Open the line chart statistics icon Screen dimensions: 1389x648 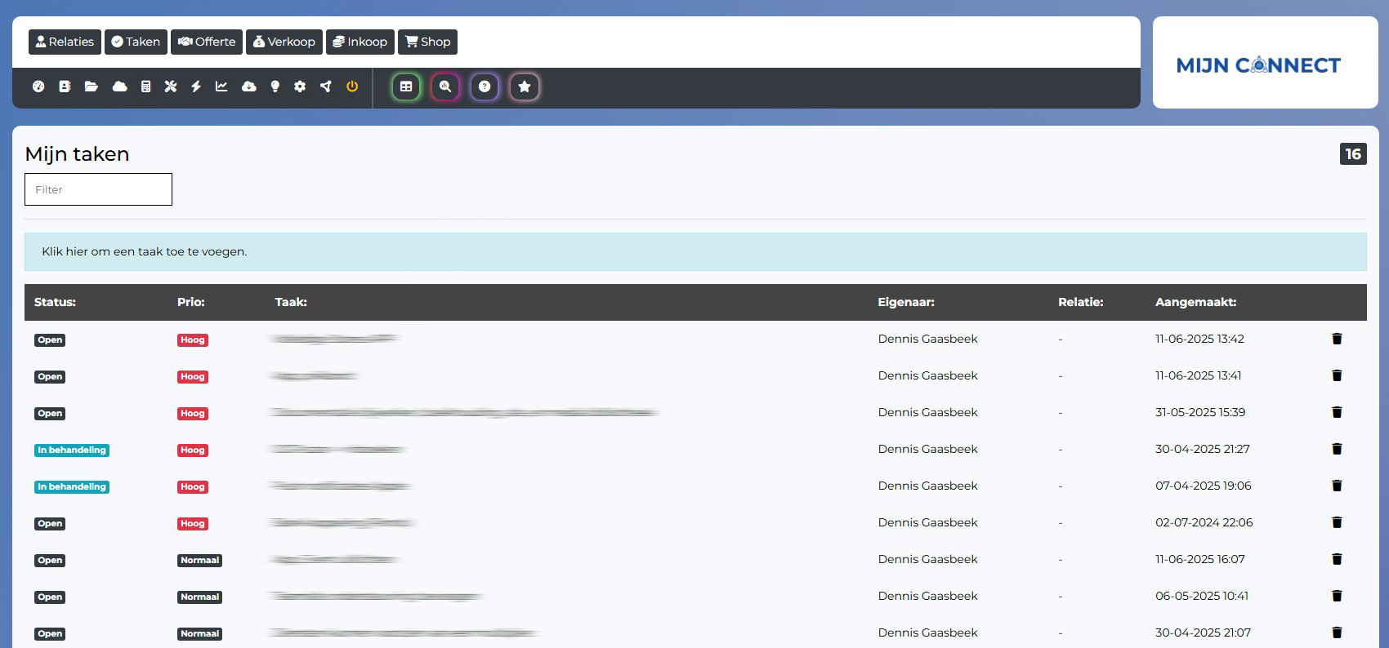coord(221,87)
